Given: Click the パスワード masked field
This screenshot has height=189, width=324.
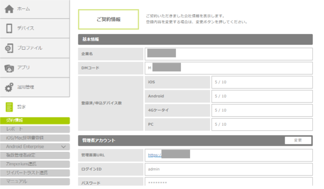Looking at the screenshot, I should 228,182.
